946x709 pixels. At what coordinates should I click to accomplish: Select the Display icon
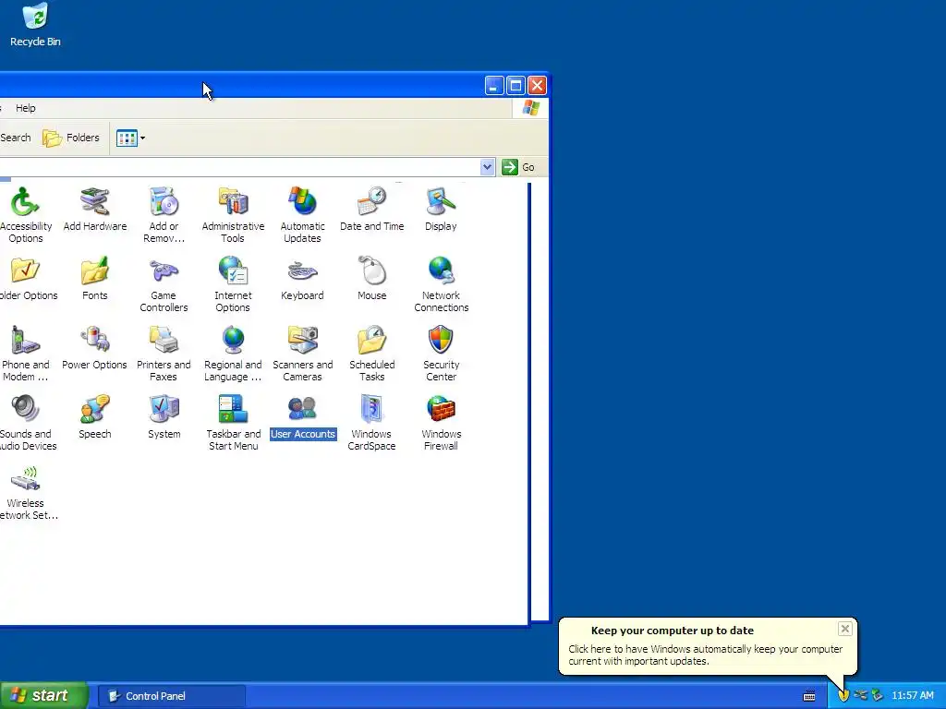click(441, 209)
